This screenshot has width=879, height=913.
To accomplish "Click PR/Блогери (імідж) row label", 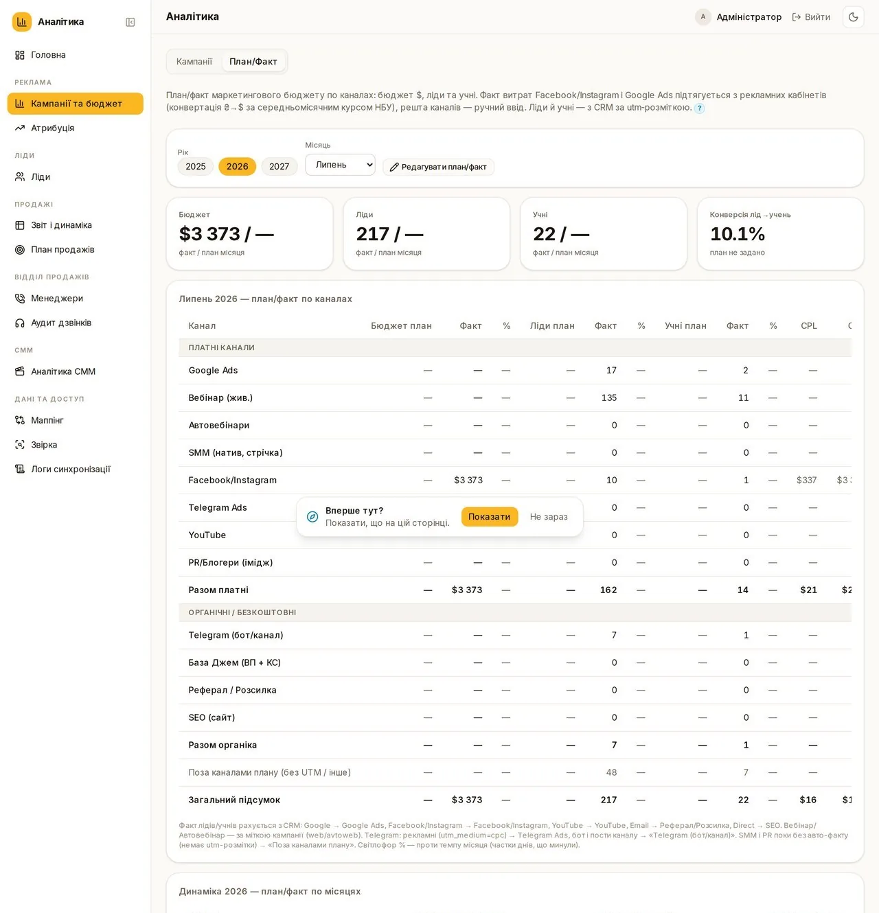I will (231, 563).
